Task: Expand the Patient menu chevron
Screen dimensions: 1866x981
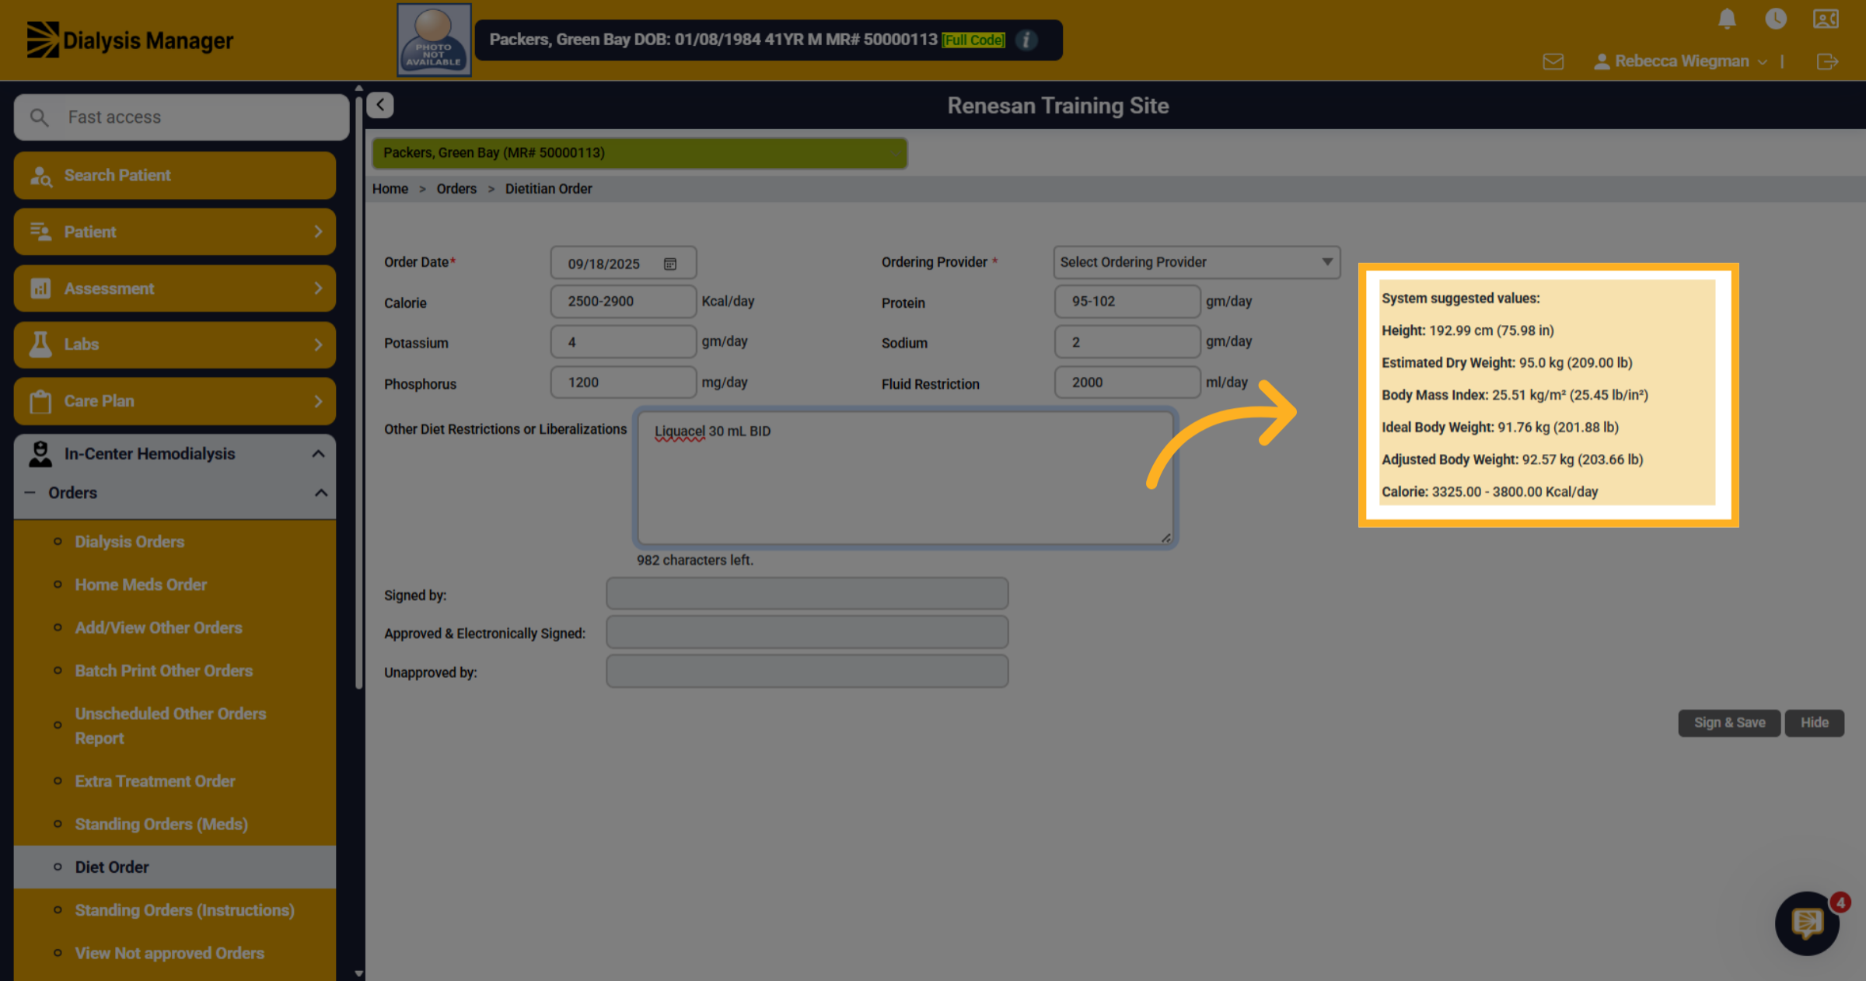Action: click(318, 232)
